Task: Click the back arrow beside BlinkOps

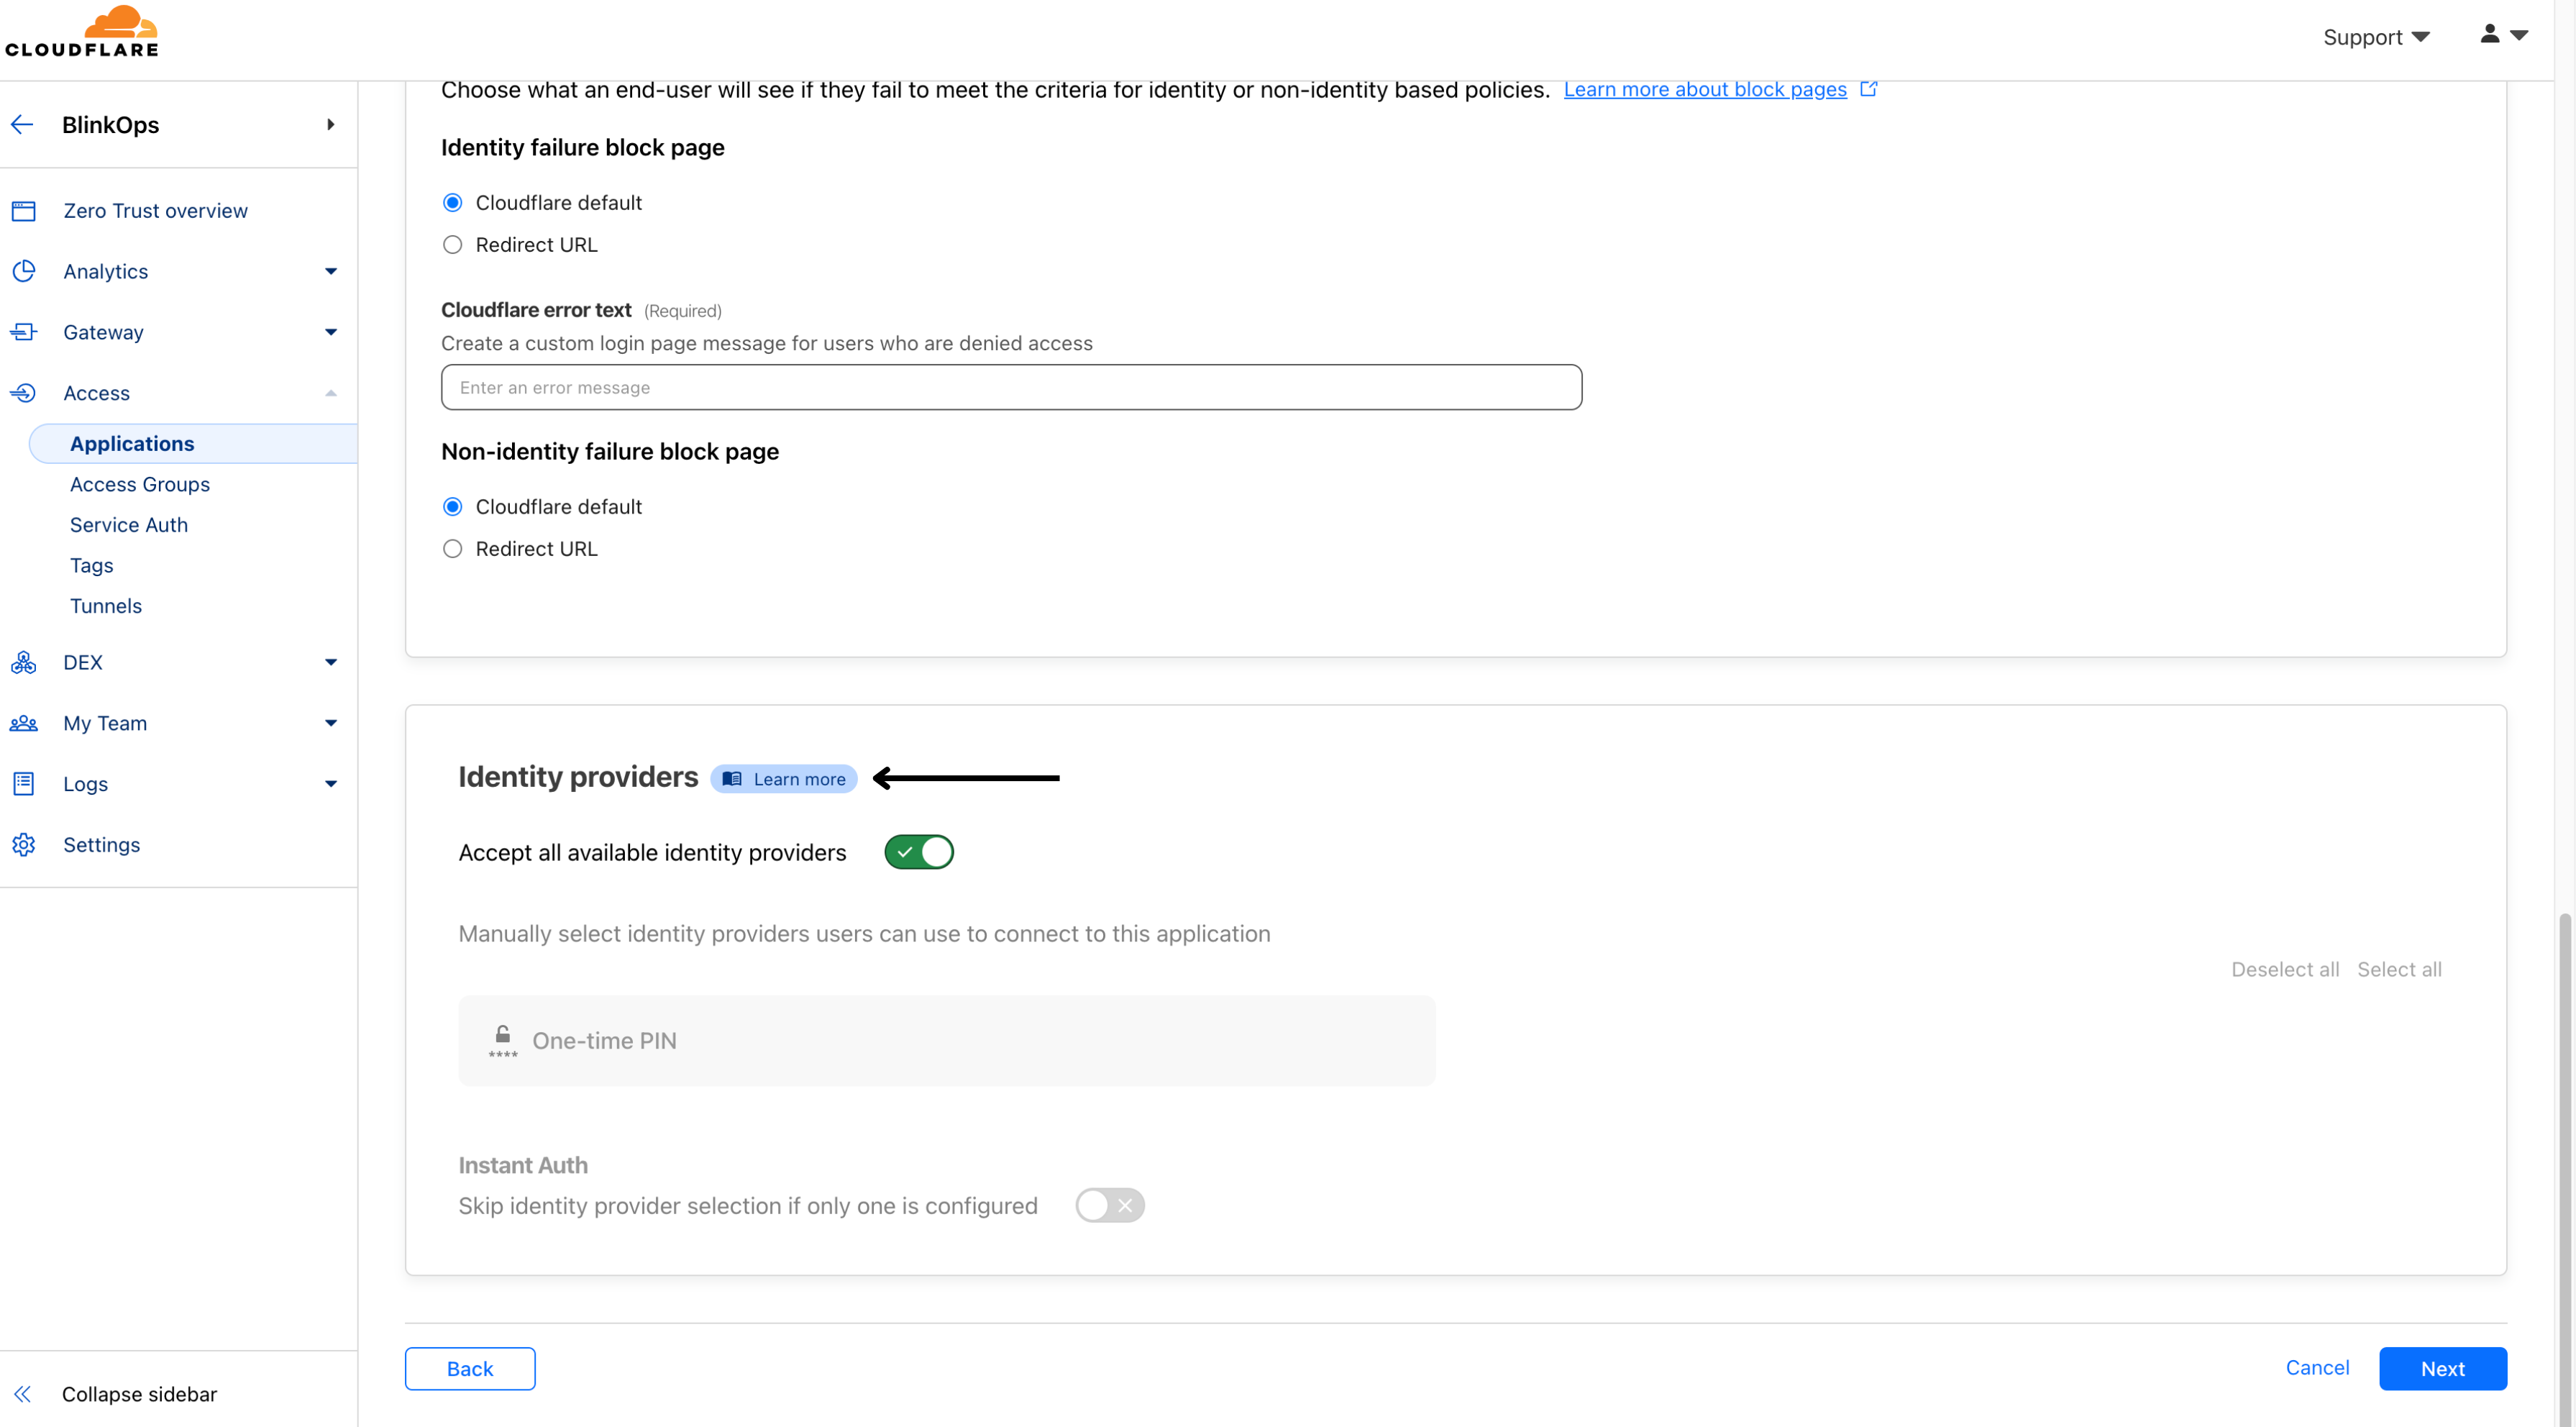Action: [x=22, y=125]
